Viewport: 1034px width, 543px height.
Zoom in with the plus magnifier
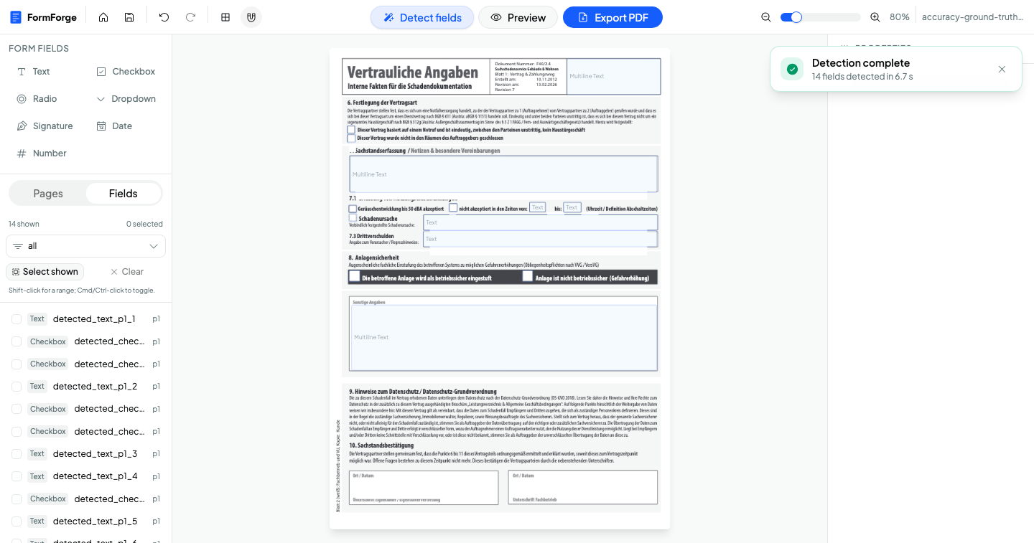point(875,17)
